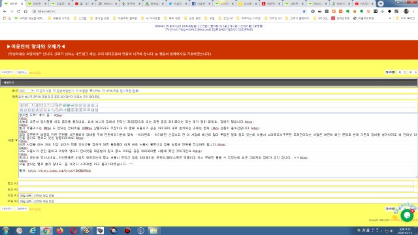The image size is (418, 235).
Task: Click the temporary-save link next to HTML options
Action: coord(129,91)
